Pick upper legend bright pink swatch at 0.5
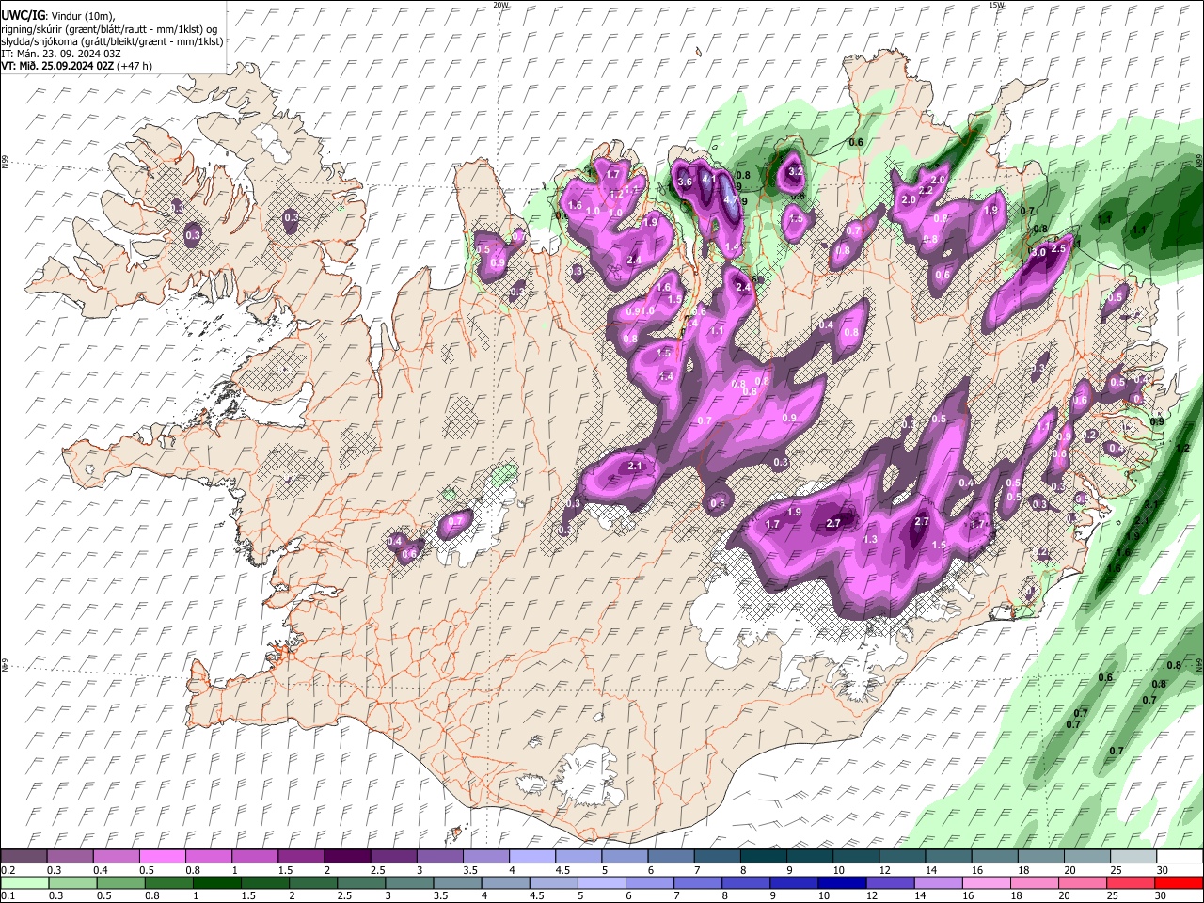This screenshot has width=1204, height=903. tap(162, 856)
